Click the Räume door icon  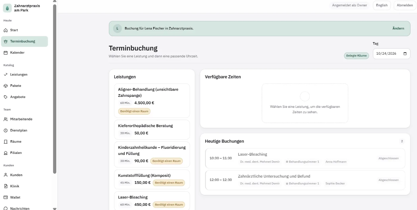tap(6, 142)
